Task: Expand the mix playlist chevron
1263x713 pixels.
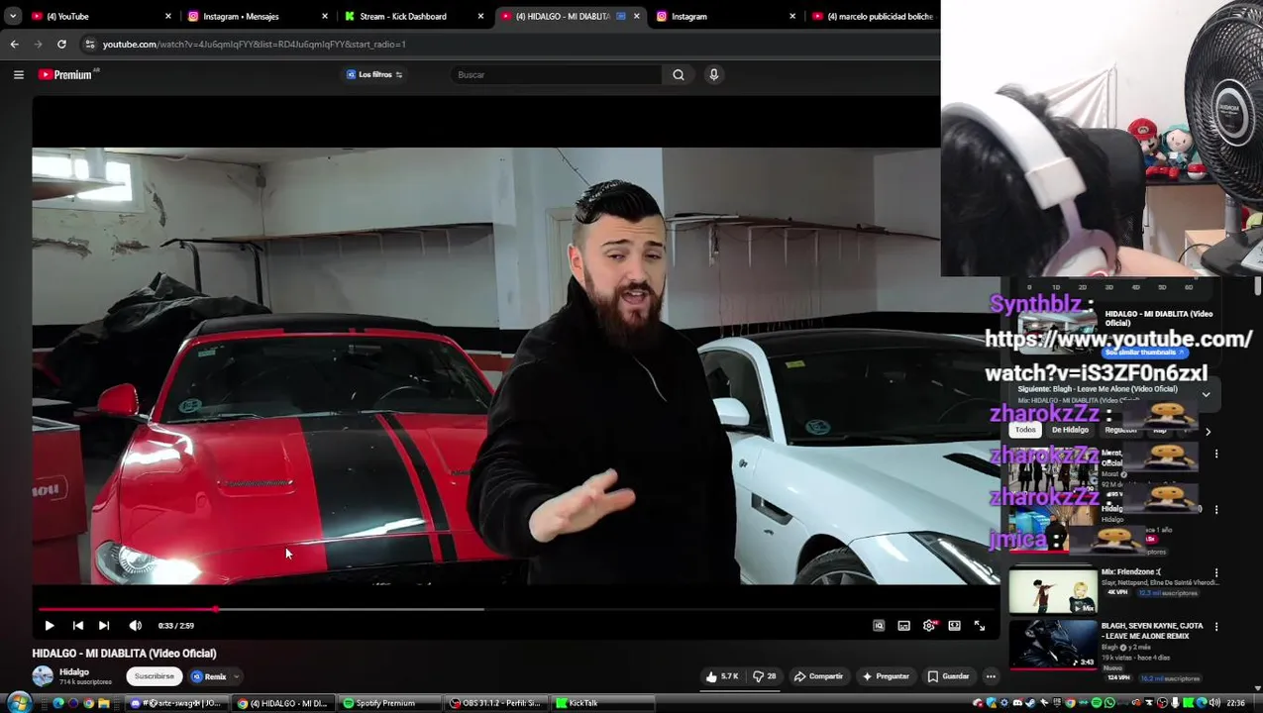Action: point(1206,394)
